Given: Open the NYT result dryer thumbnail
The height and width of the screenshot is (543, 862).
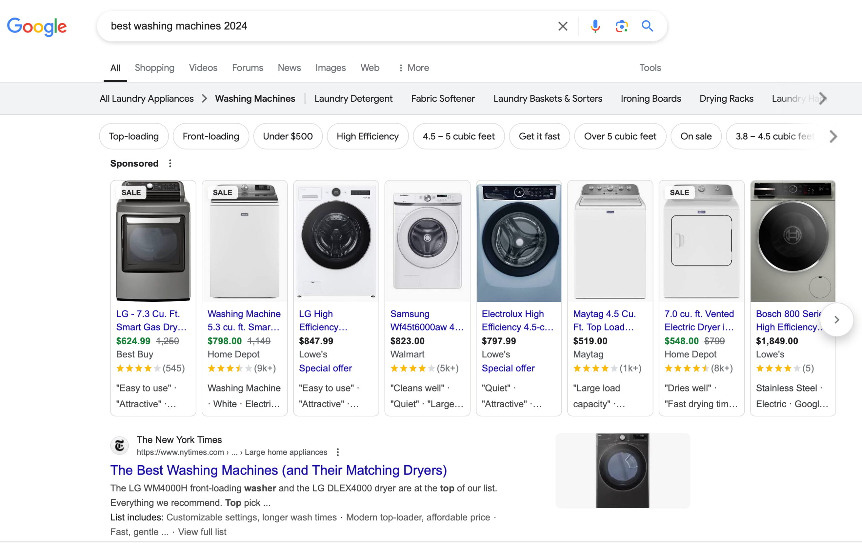Looking at the screenshot, I should pyautogui.click(x=623, y=470).
